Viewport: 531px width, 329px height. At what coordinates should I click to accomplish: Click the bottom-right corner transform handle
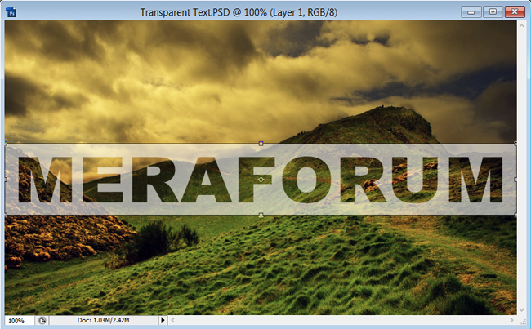[x=516, y=215]
